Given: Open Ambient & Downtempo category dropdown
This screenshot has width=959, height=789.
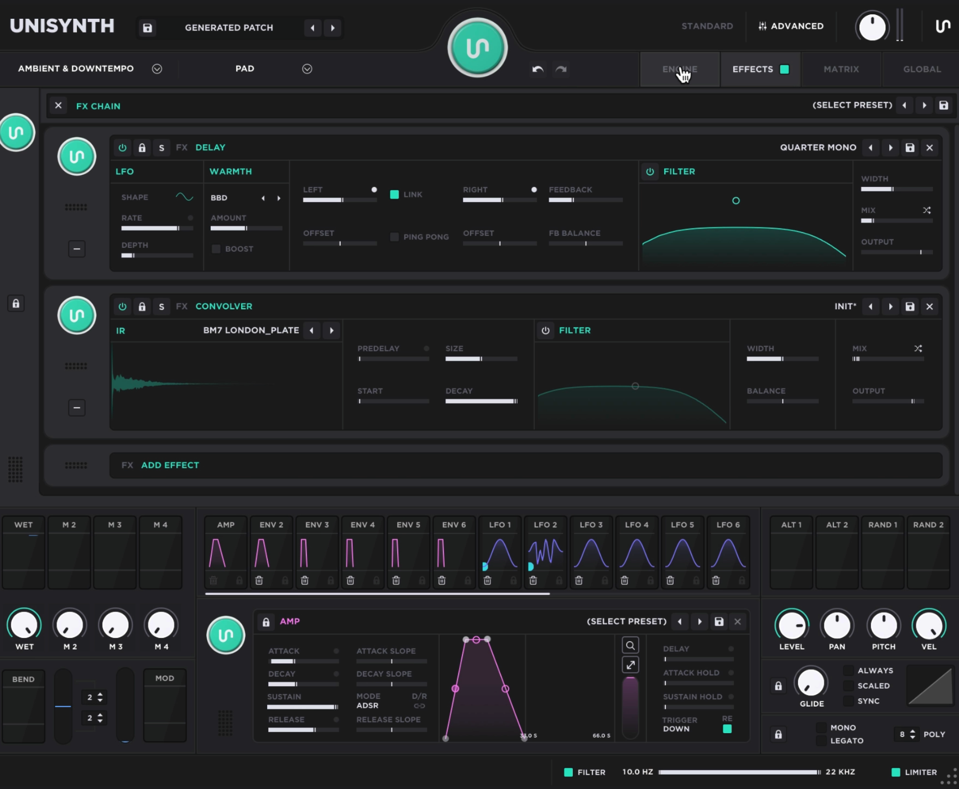Looking at the screenshot, I should tap(157, 69).
